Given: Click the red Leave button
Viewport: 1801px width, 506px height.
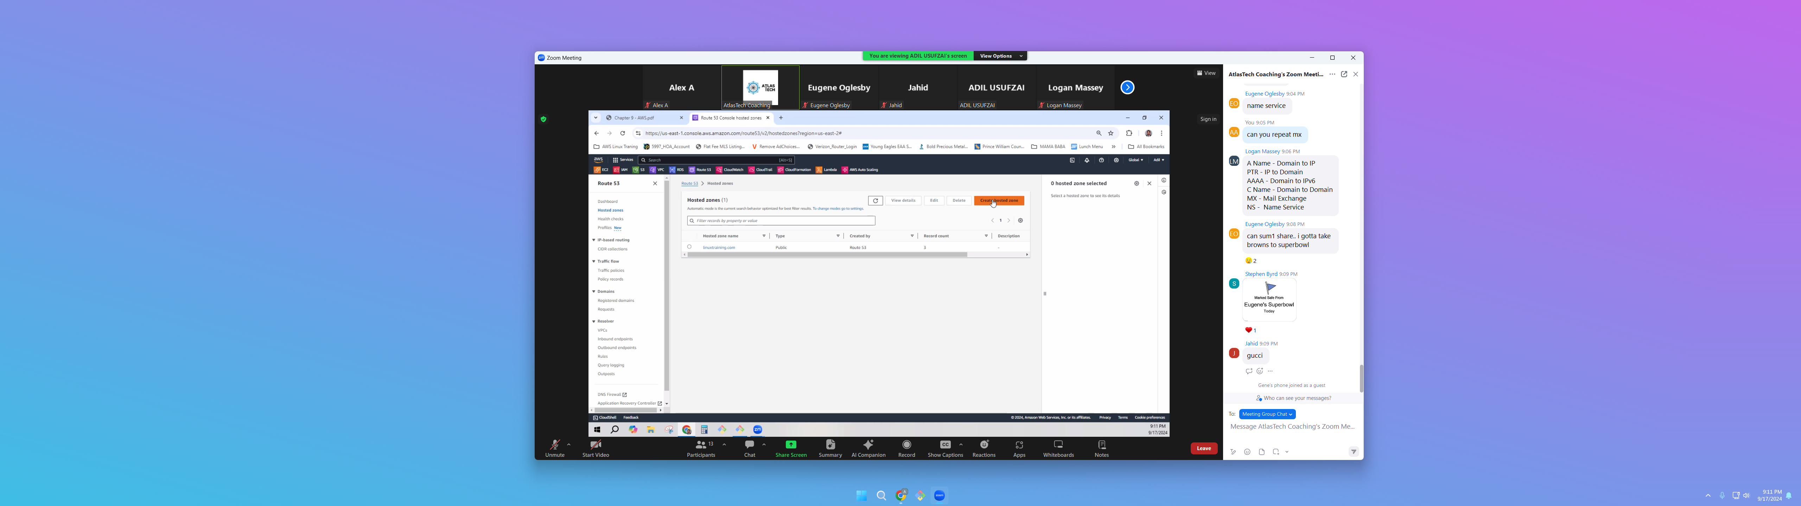Looking at the screenshot, I should (1203, 448).
